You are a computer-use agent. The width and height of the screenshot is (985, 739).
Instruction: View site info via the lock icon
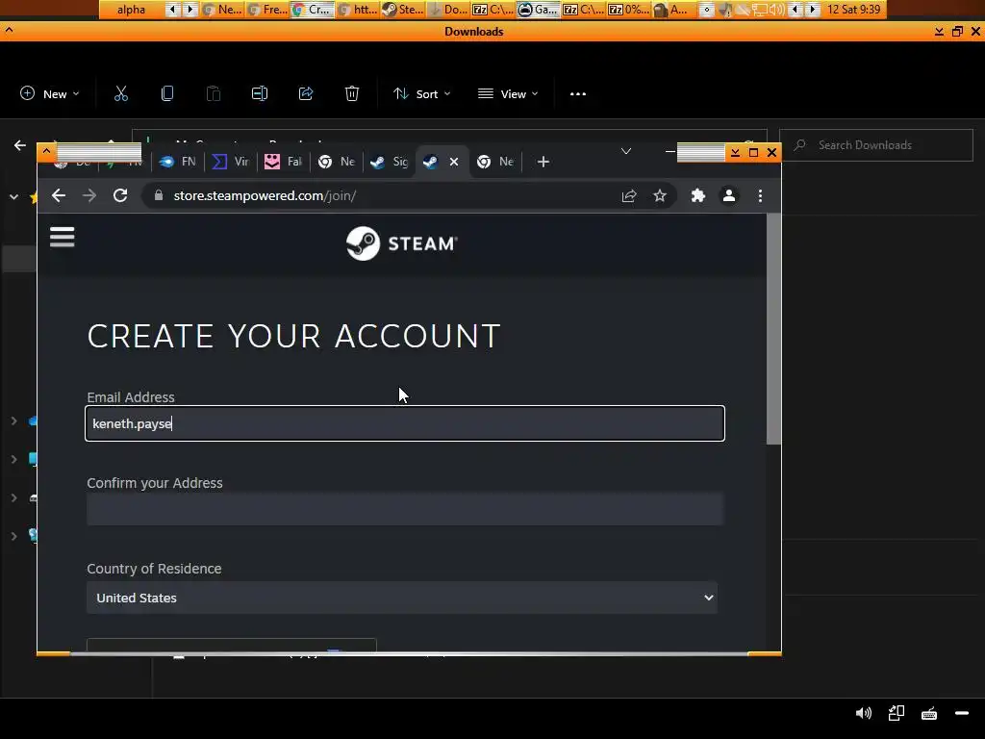159,195
